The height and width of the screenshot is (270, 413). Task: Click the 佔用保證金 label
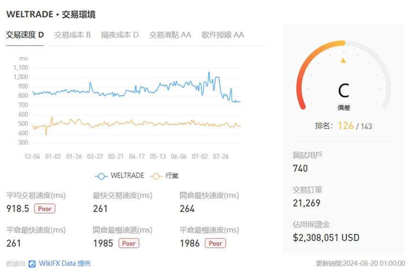pyautogui.click(x=311, y=225)
